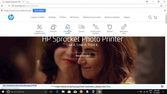Open the Displays & accessories menu
Image resolution: width=167 pixels, height=94 pixels.
click(x=92, y=17)
